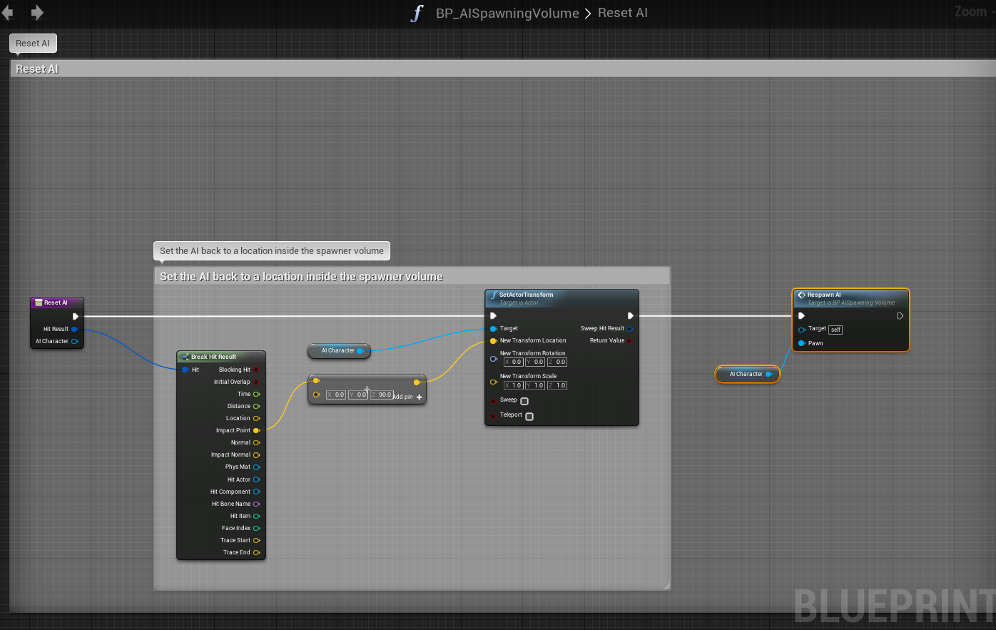Click the Impact Point output pin
The width and height of the screenshot is (996, 630).
pos(256,430)
